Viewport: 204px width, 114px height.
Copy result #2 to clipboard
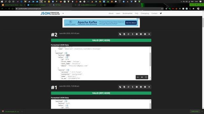[120, 34]
